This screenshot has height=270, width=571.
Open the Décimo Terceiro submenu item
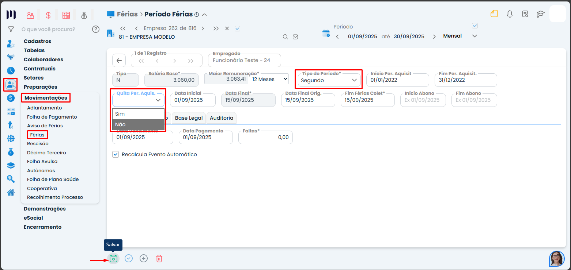(46, 153)
